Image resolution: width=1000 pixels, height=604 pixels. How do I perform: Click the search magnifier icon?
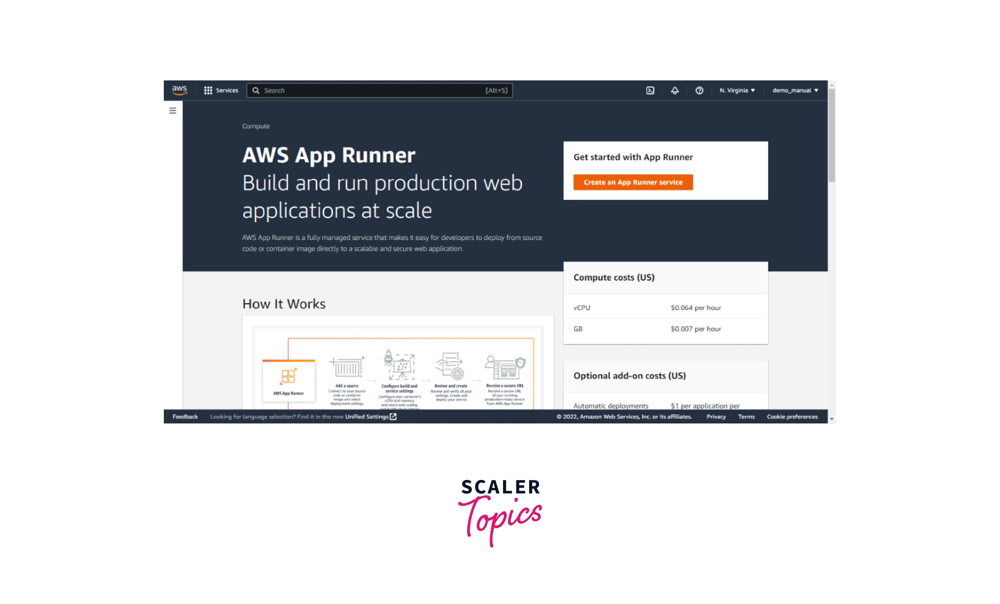[256, 91]
